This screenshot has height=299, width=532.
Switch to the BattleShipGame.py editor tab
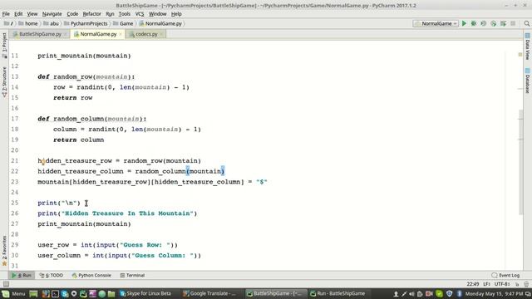[40, 34]
